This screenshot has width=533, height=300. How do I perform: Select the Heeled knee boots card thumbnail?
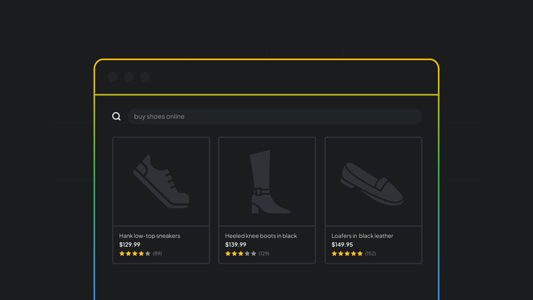[267, 181]
